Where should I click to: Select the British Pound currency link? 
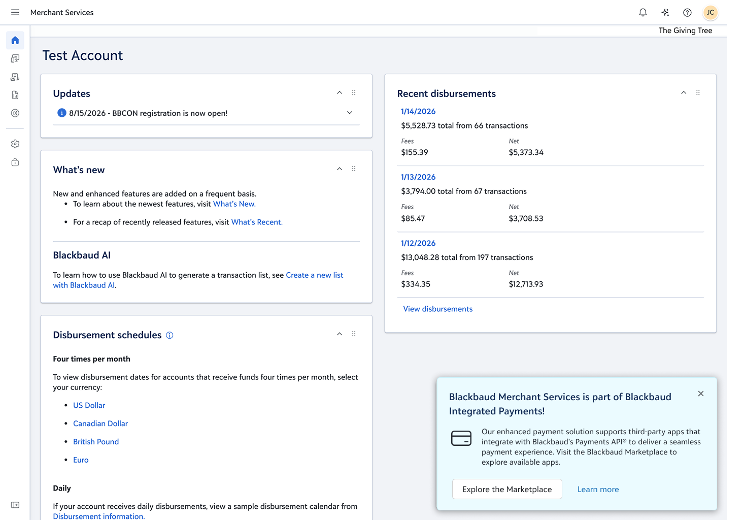point(96,442)
